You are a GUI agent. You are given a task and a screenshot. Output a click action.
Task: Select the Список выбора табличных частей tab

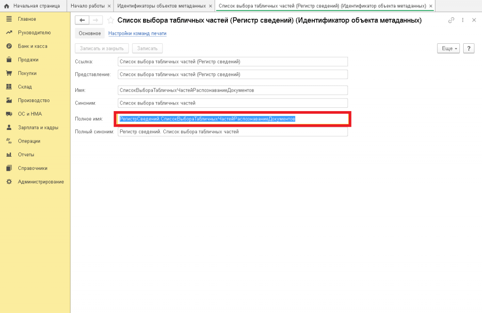click(322, 6)
